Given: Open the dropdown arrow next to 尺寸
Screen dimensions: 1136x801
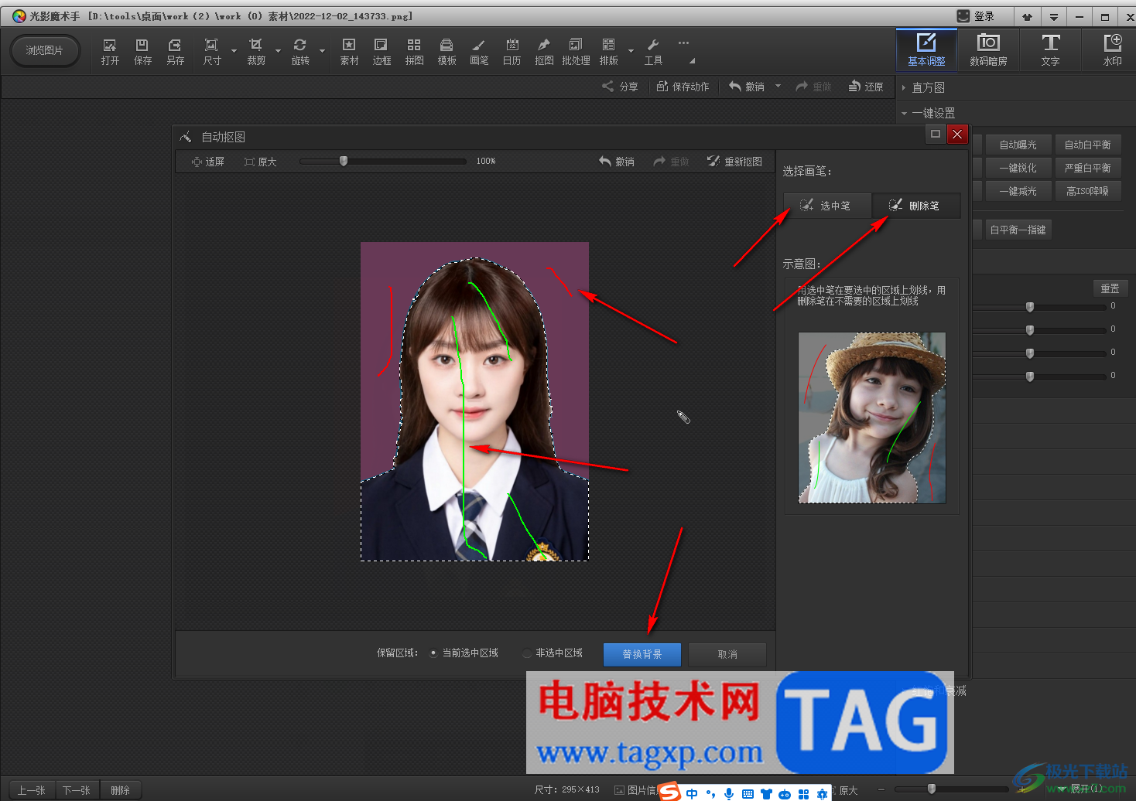Looking at the screenshot, I should coord(234,52).
